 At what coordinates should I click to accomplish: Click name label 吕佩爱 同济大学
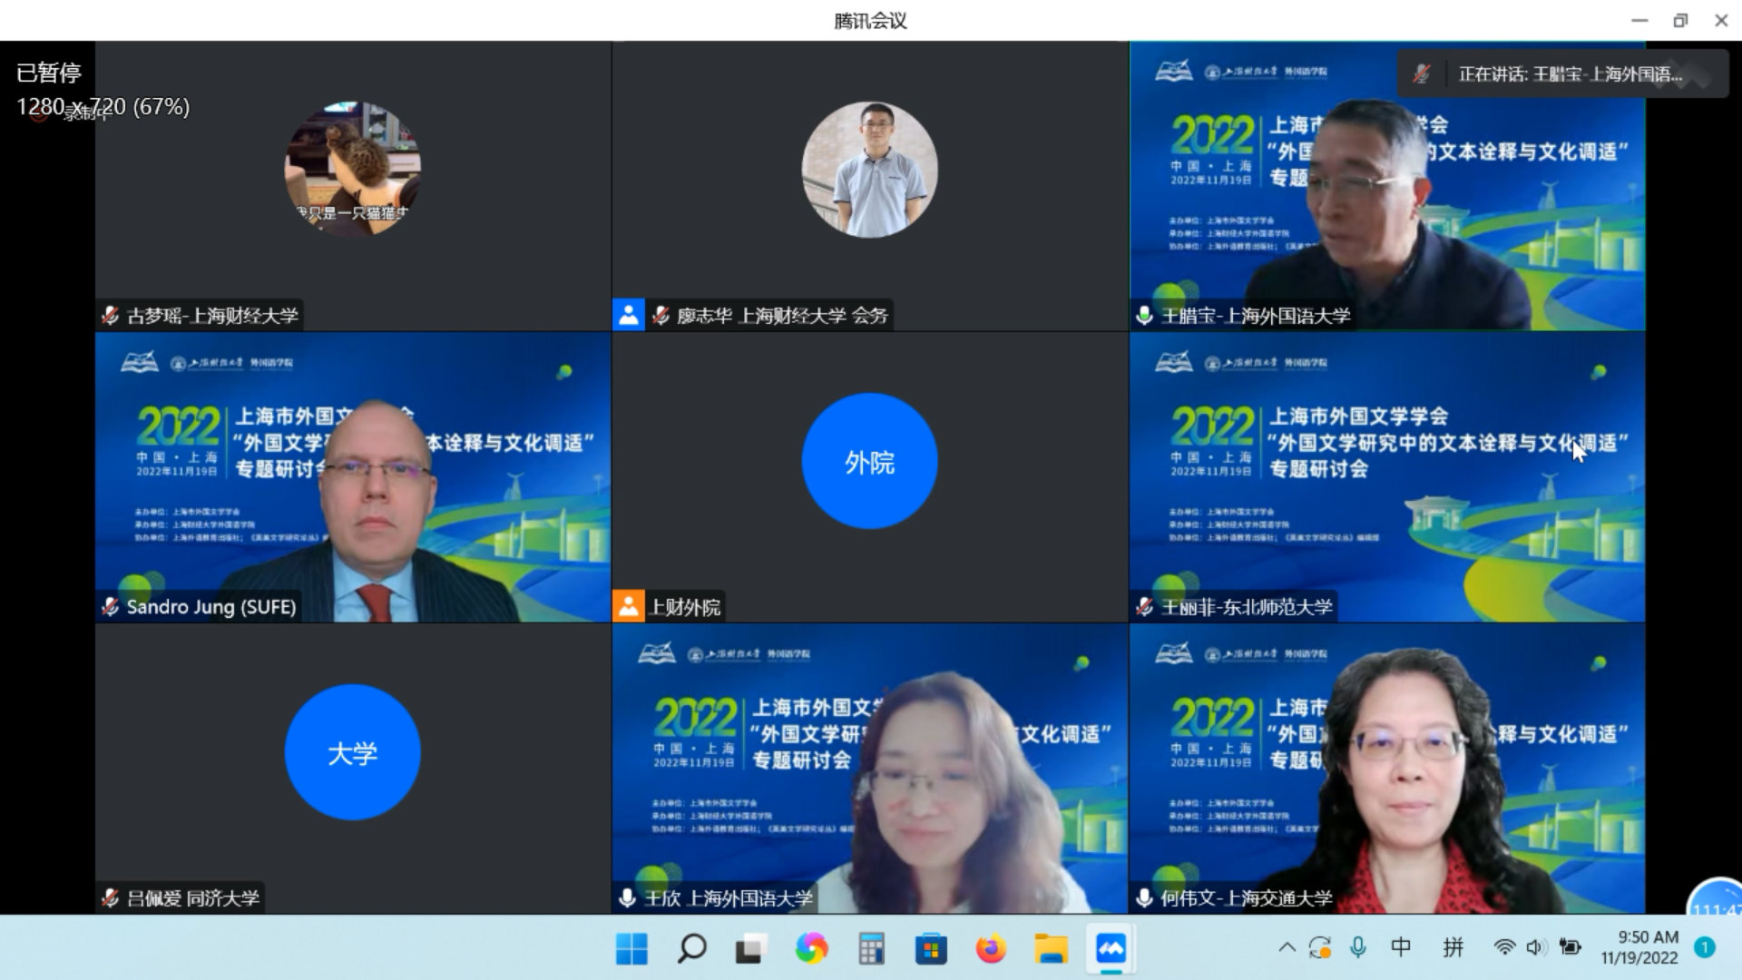193,898
